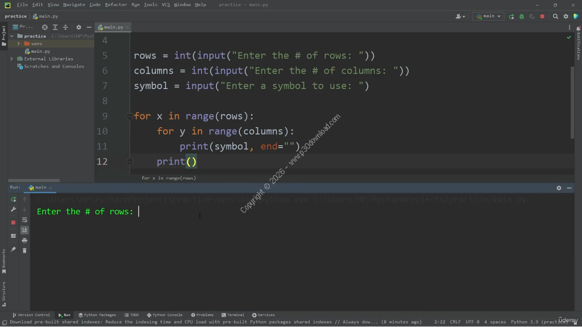This screenshot has height=327, width=582.
Task: Toggle Soft-Wrap in Run console
Action: click(x=25, y=220)
